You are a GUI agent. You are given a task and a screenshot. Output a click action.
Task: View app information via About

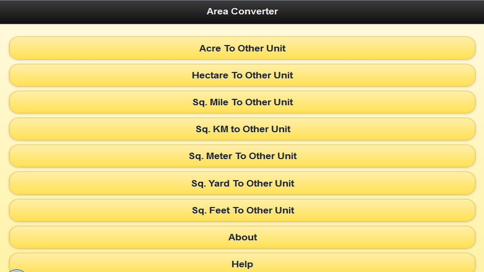242,237
